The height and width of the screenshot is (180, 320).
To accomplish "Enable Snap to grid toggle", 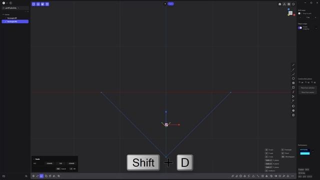I will [299, 13].
